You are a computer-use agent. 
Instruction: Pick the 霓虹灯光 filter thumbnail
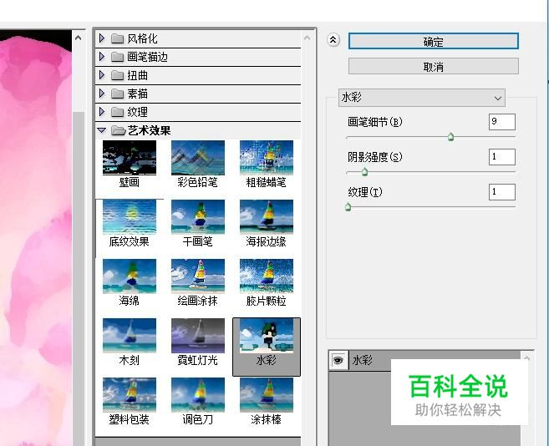click(198, 336)
